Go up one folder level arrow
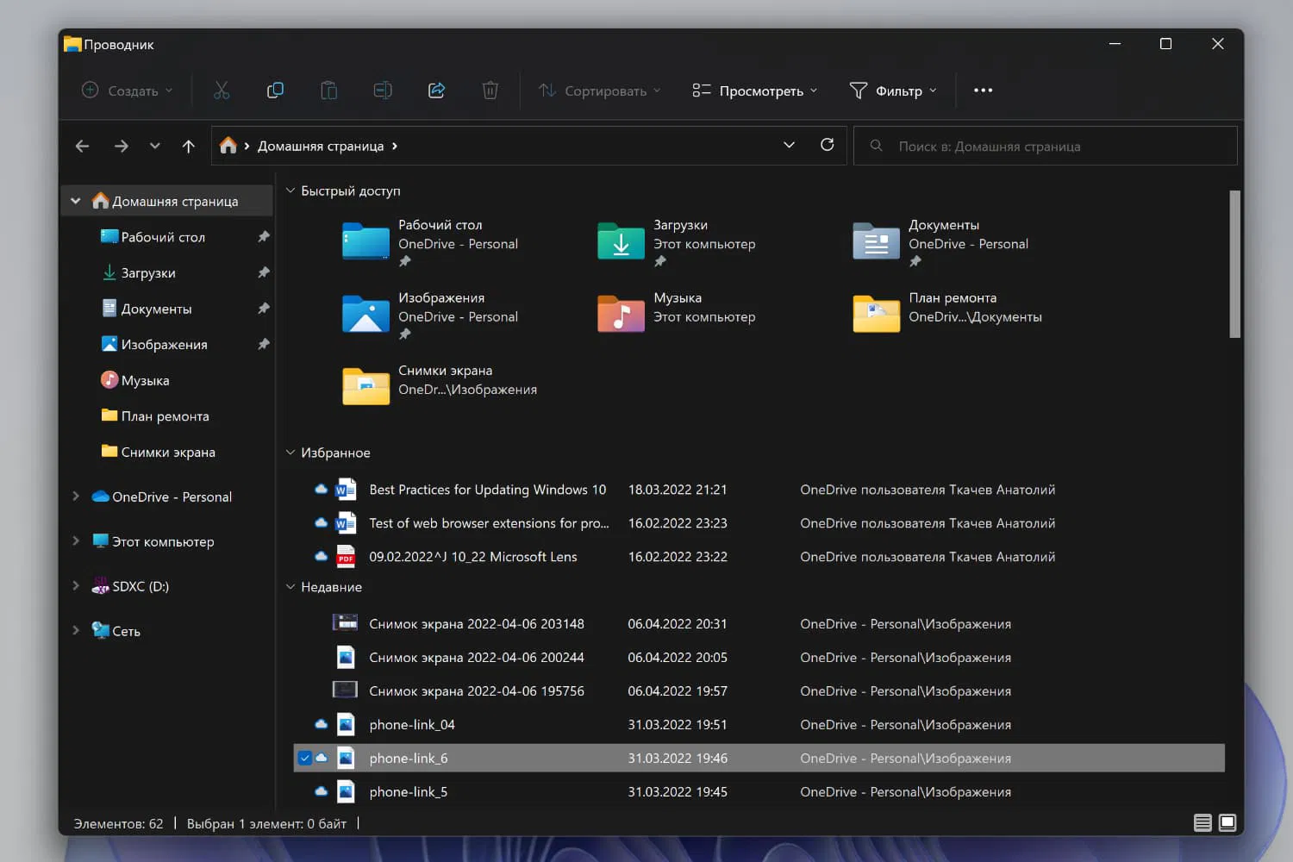 coord(188,146)
